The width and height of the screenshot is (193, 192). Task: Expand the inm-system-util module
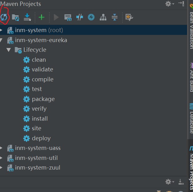[x=1, y=158]
